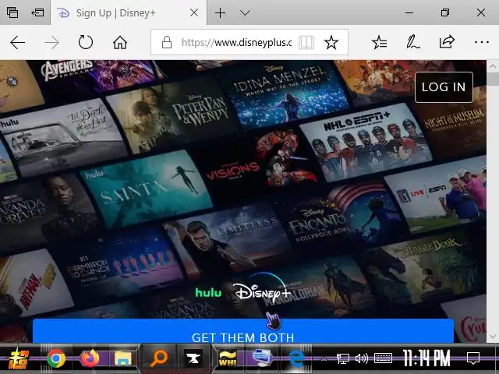Open the Start menu button
499x374 pixels.
19,358
